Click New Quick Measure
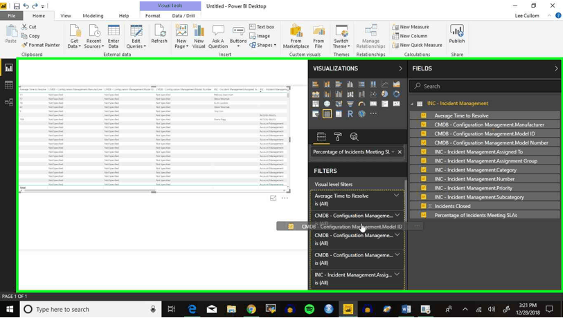This screenshot has width=565, height=318. pos(417,45)
